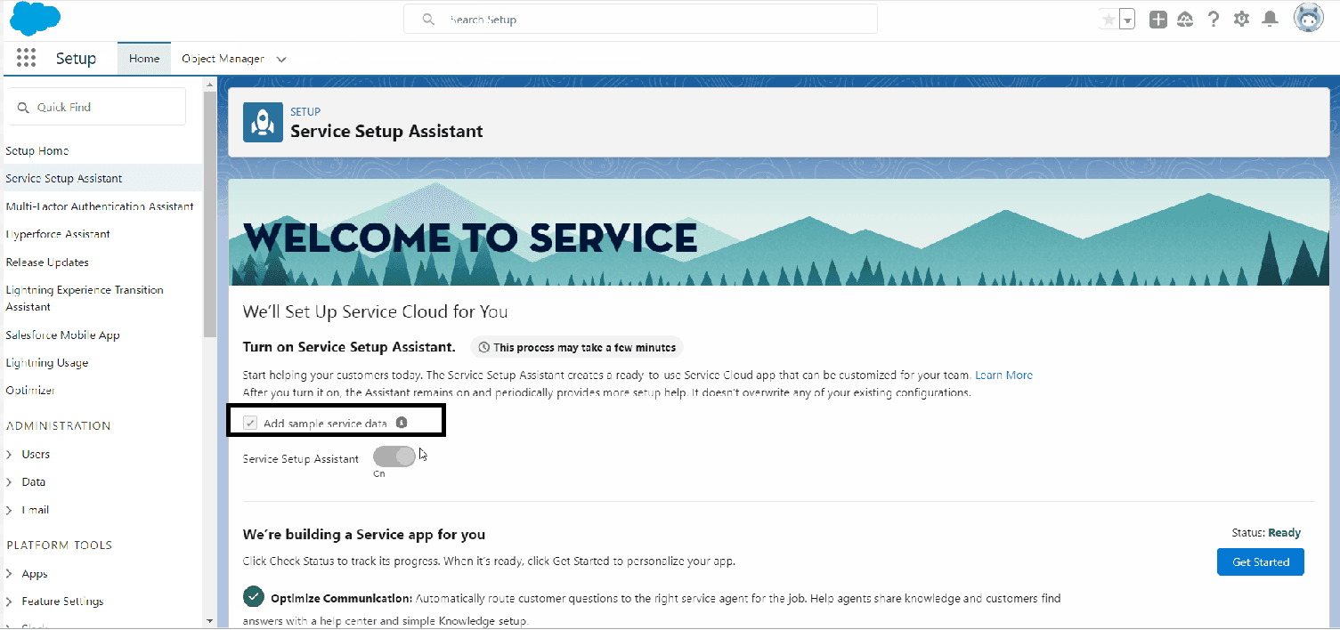Open Release Updates

(47, 262)
